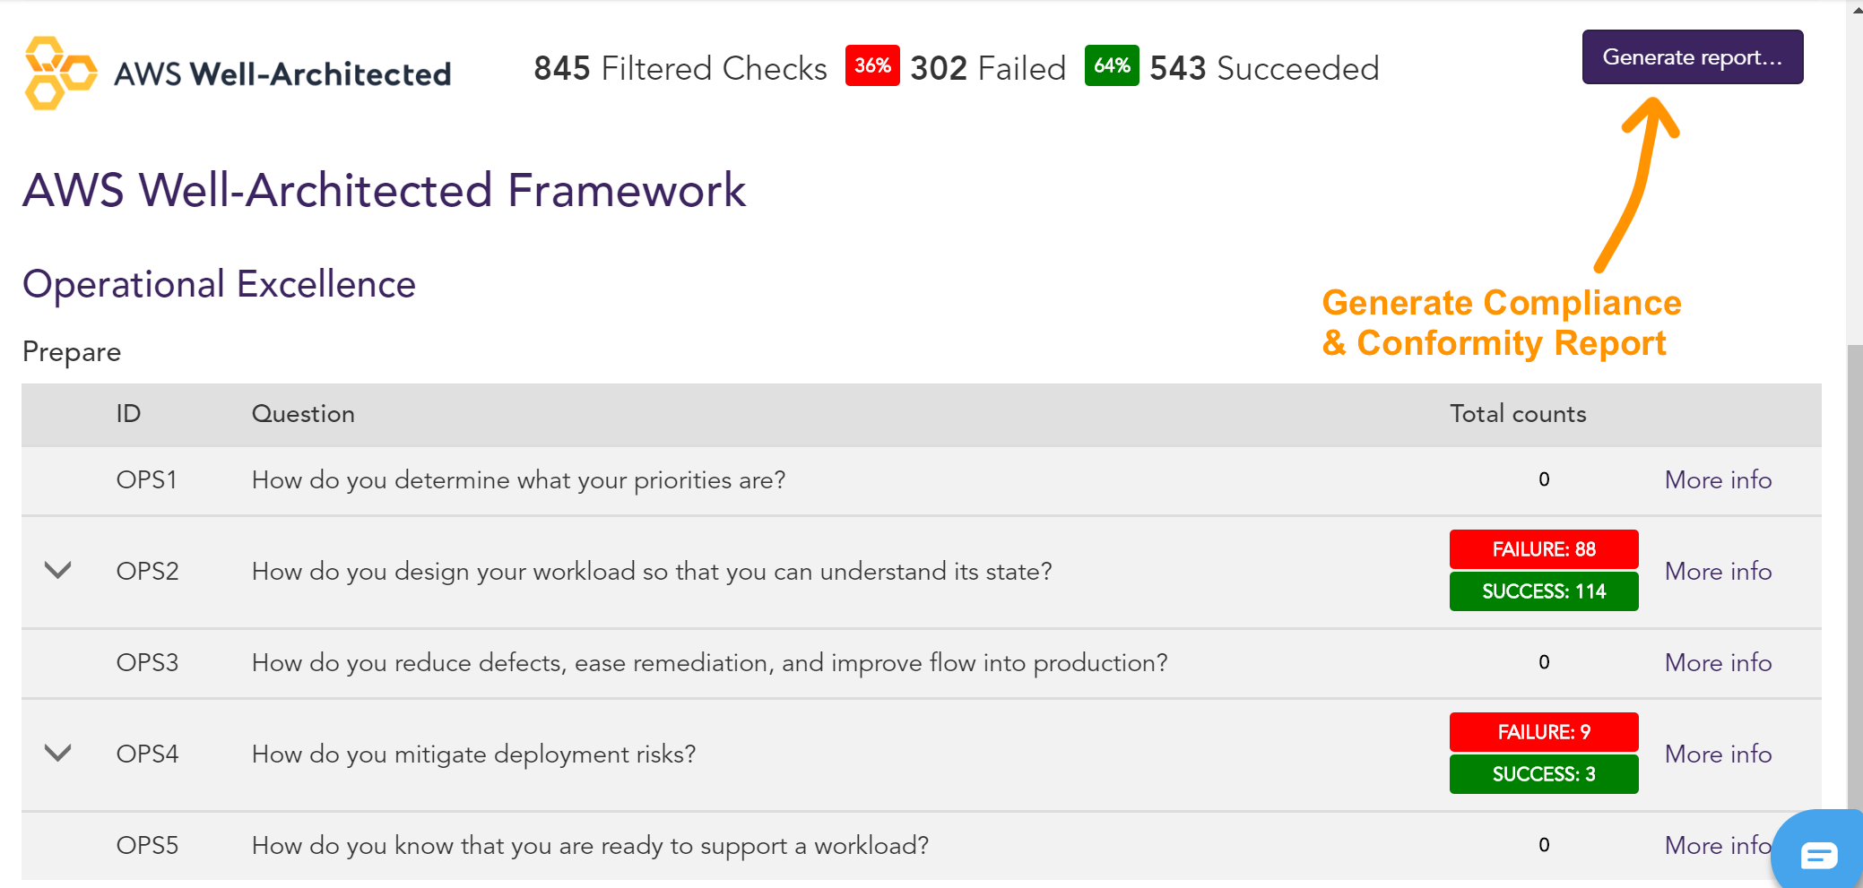Click the 302 Failed checks counter
The height and width of the screenshot is (888, 1863).
click(987, 66)
